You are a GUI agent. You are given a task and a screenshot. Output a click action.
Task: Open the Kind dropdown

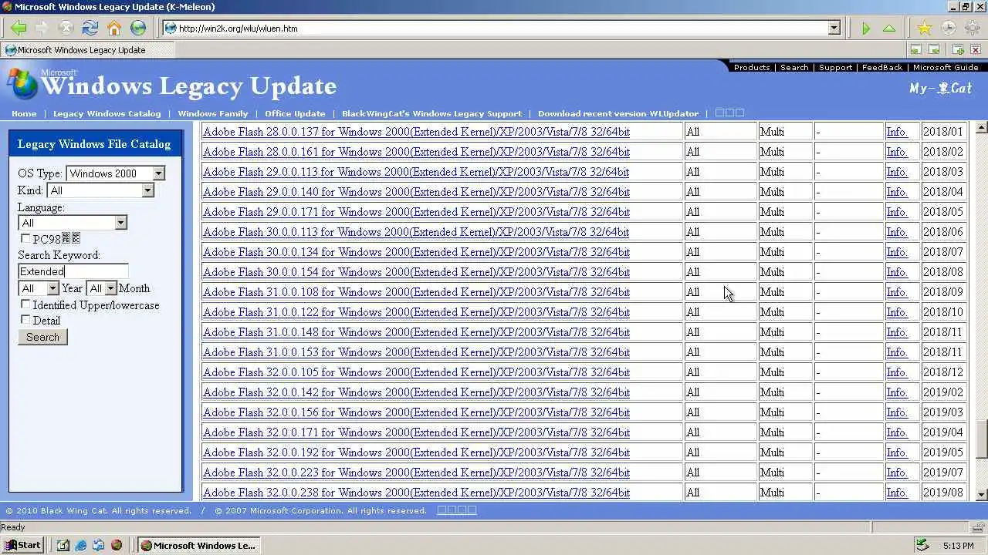click(147, 190)
